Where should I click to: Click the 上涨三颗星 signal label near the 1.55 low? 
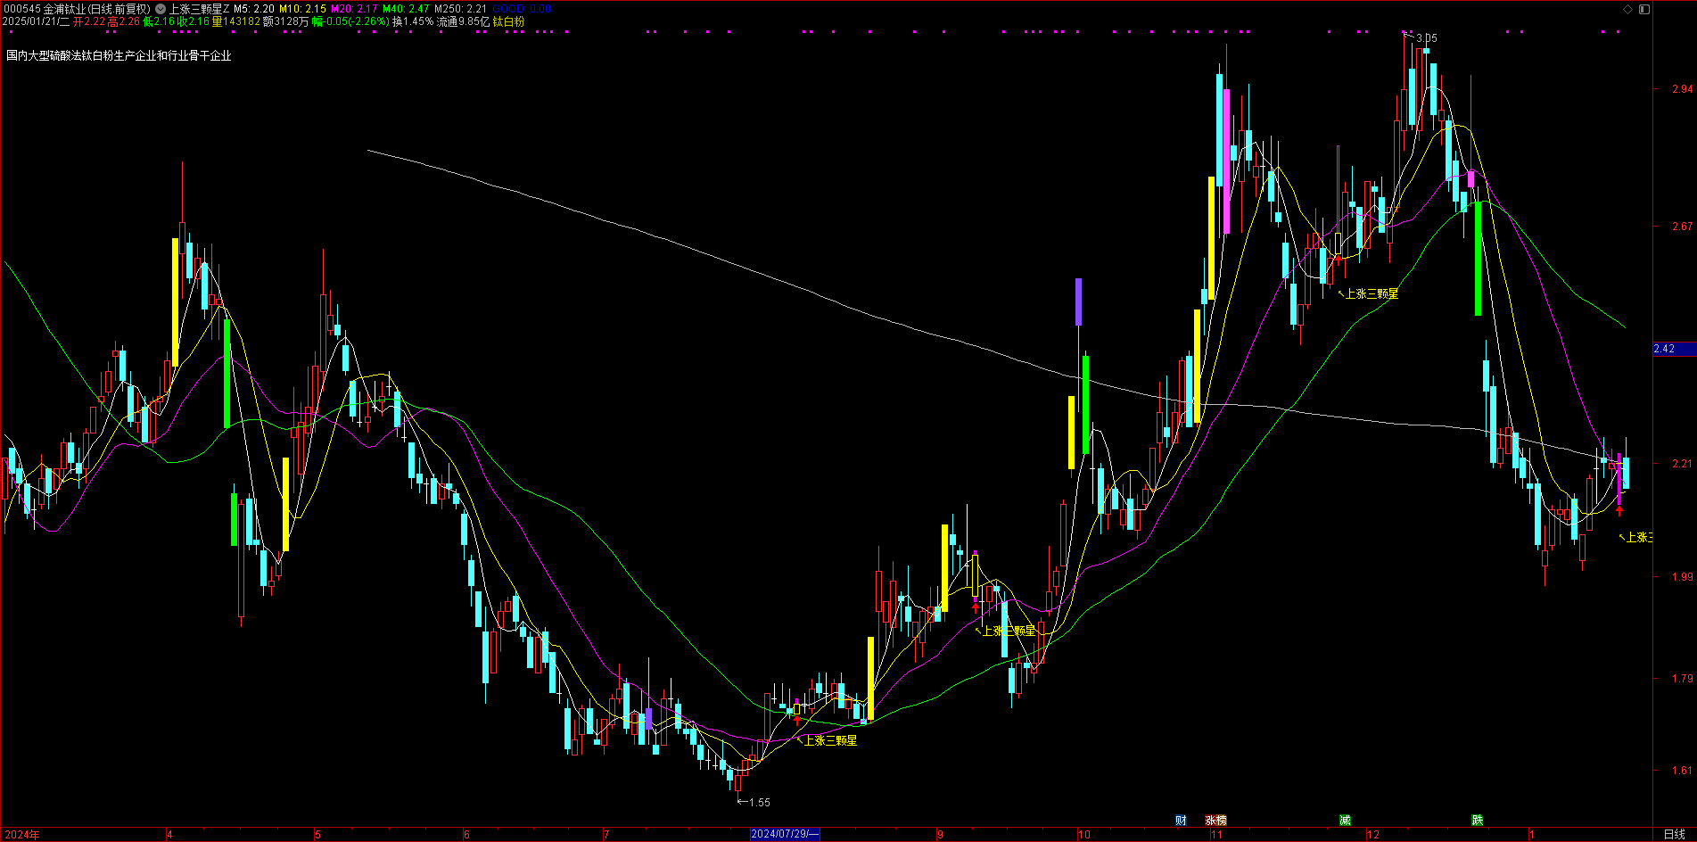click(831, 740)
